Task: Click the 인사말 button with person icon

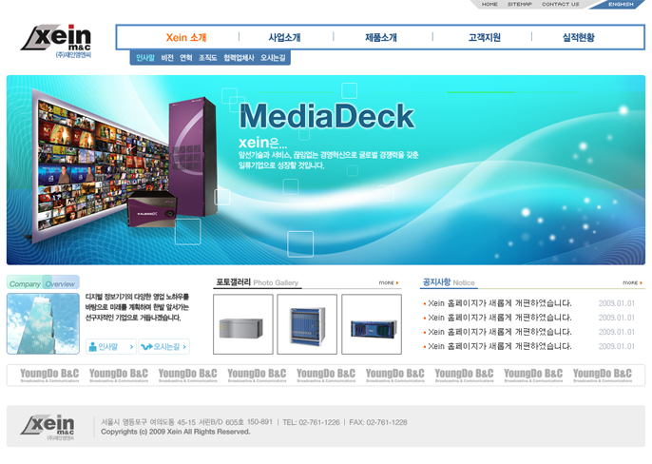Action: click(x=111, y=347)
